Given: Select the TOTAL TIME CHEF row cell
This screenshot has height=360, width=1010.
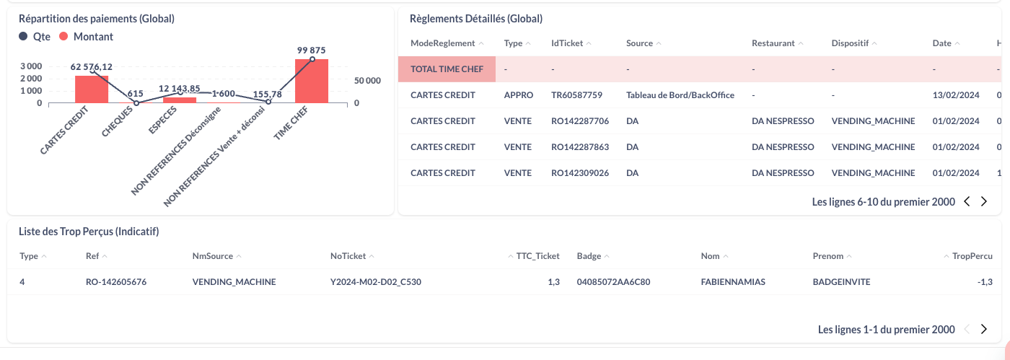Looking at the screenshot, I should tap(447, 69).
